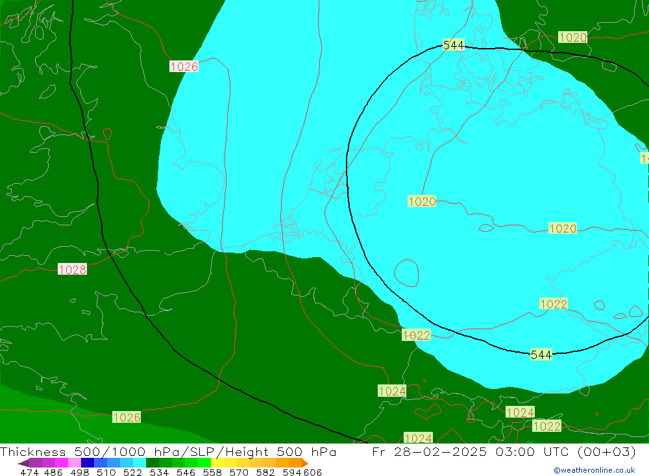Click the white-background 1026 isobar label

coord(184,66)
